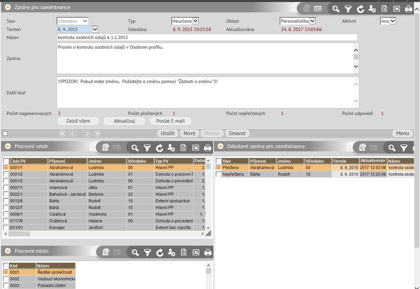Open Oblast dropdown showing Personalistika
Screen dimensions: 420x289
click(298, 21)
